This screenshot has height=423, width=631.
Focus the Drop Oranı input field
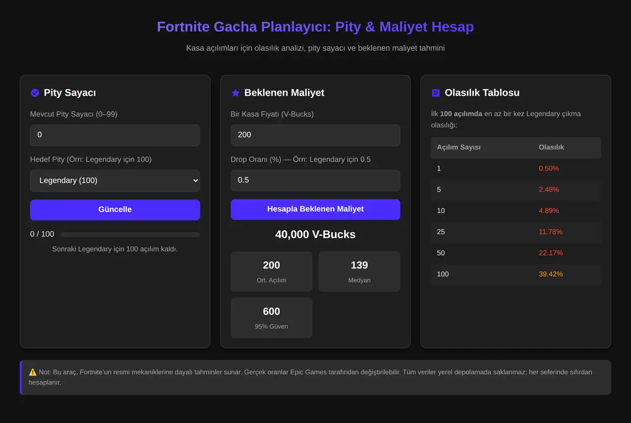click(x=315, y=180)
